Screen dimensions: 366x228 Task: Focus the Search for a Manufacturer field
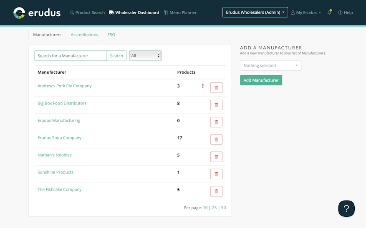click(x=71, y=56)
